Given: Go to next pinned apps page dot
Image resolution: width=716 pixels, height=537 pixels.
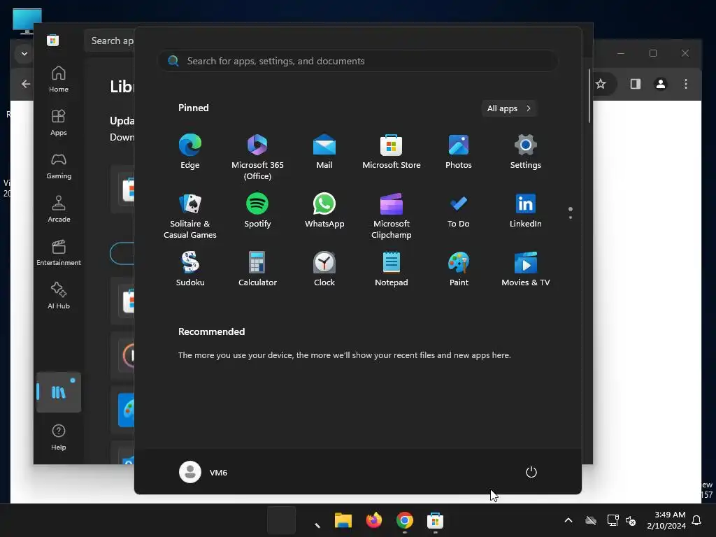Looking at the screenshot, I should [x=571, y=217].
